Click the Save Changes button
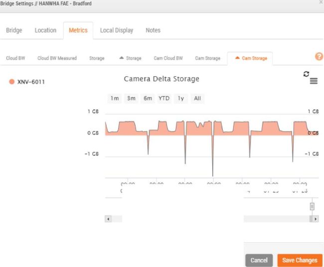The width and height of the screenshot is (324, 267). click(x=299, y=260)
